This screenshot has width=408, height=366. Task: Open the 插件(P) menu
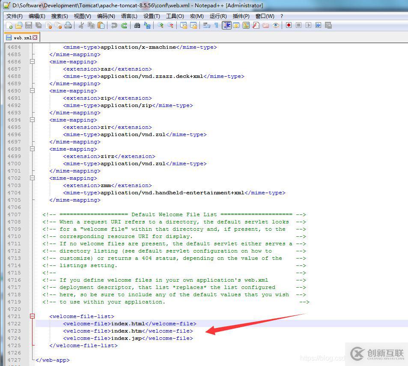pos(241,16)
